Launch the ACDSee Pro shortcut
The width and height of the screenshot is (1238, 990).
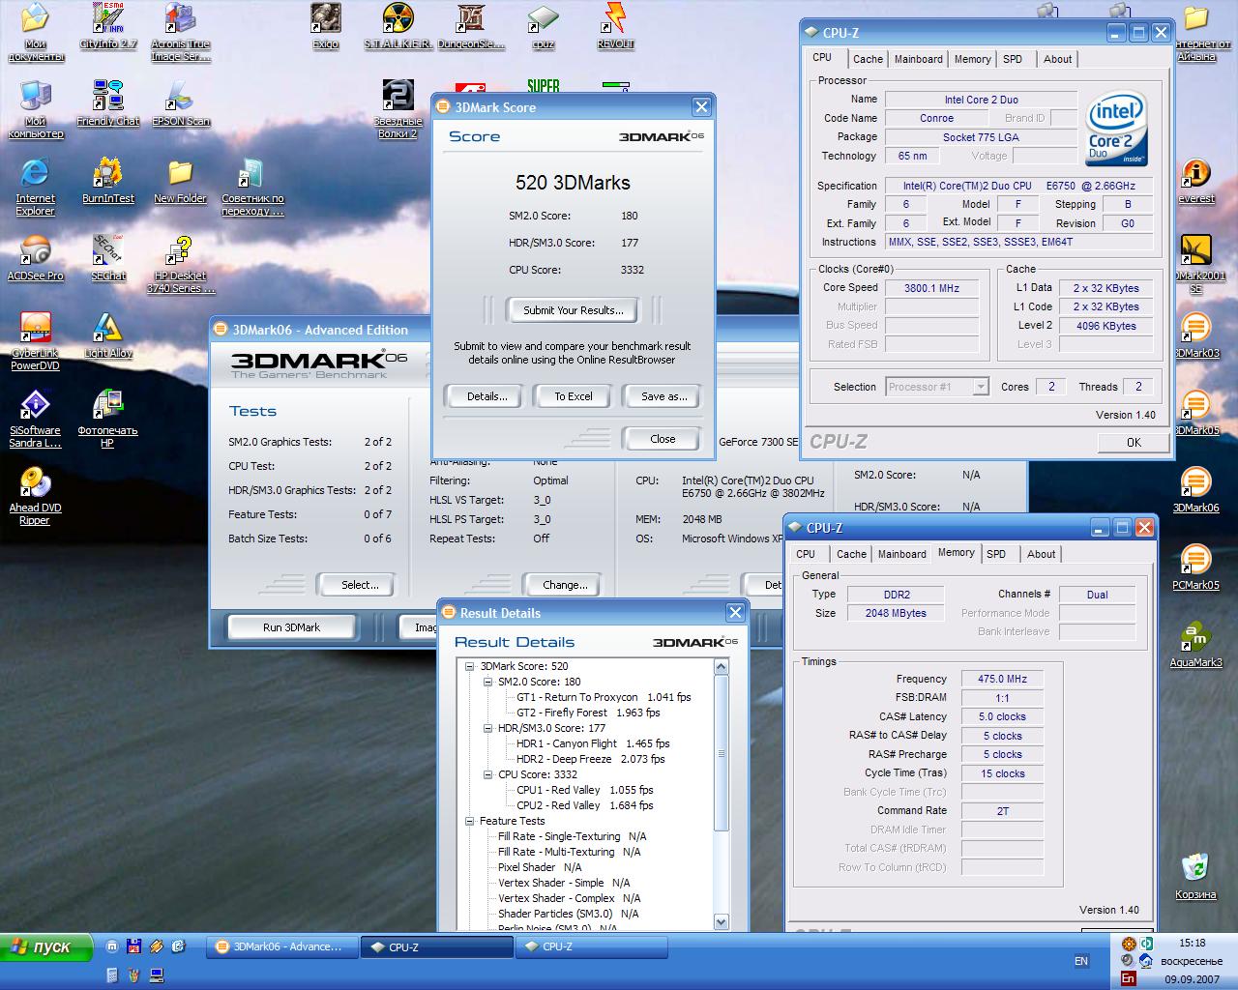coord(36,259)
